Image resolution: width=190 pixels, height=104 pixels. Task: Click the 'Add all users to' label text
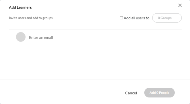136,18
